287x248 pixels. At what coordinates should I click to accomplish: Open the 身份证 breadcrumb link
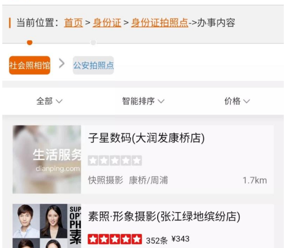(x=107, y=23)
